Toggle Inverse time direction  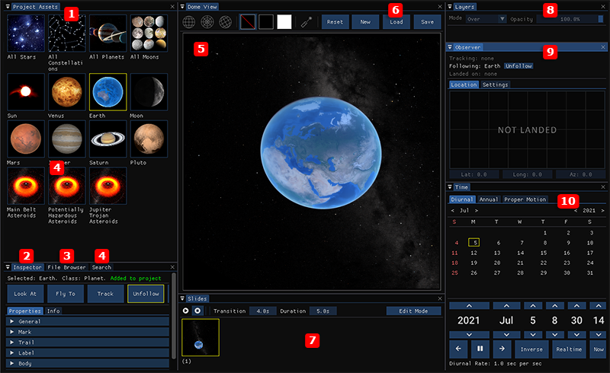point(531,349)
